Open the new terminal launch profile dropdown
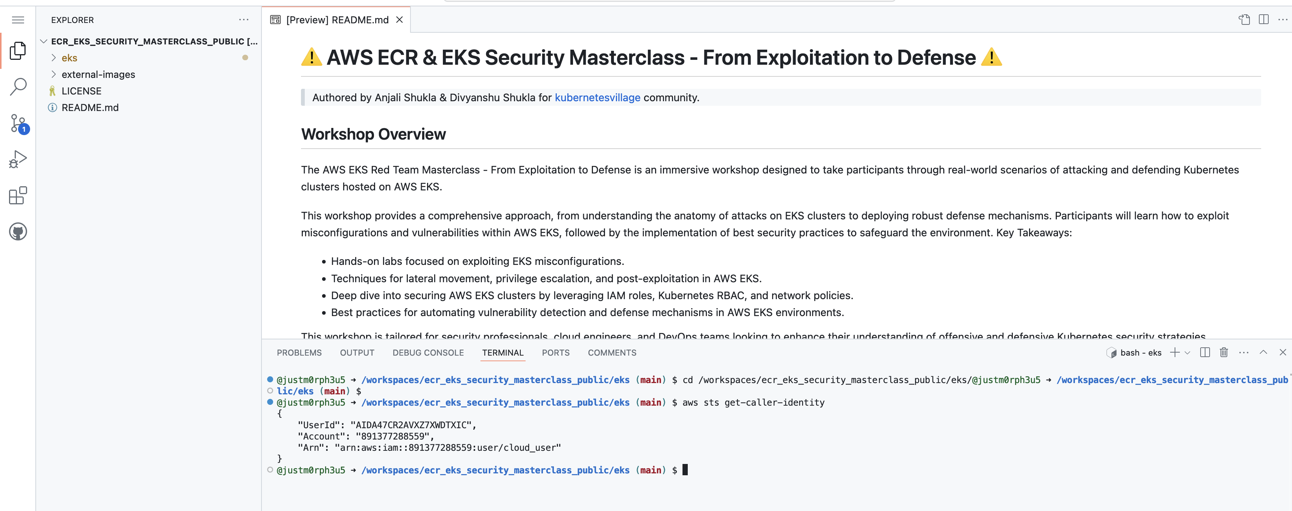 1187,353
